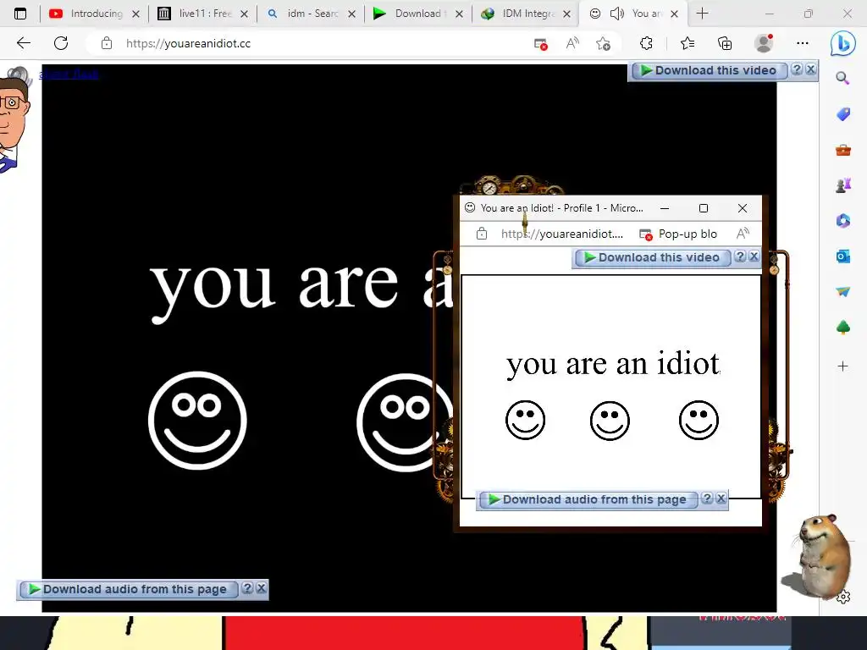Open sidebar tree icon

tap(842, 328)
